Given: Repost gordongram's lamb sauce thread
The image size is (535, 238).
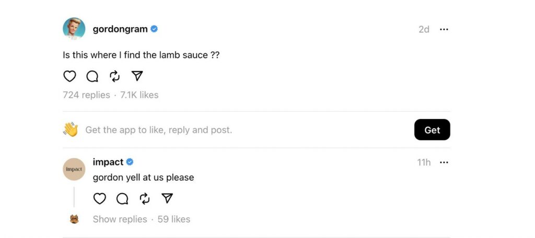Looking at the screenshot, I should (115, 76).
